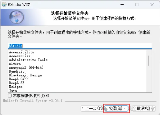Select Altera folder entry

(x=15, y=64)
